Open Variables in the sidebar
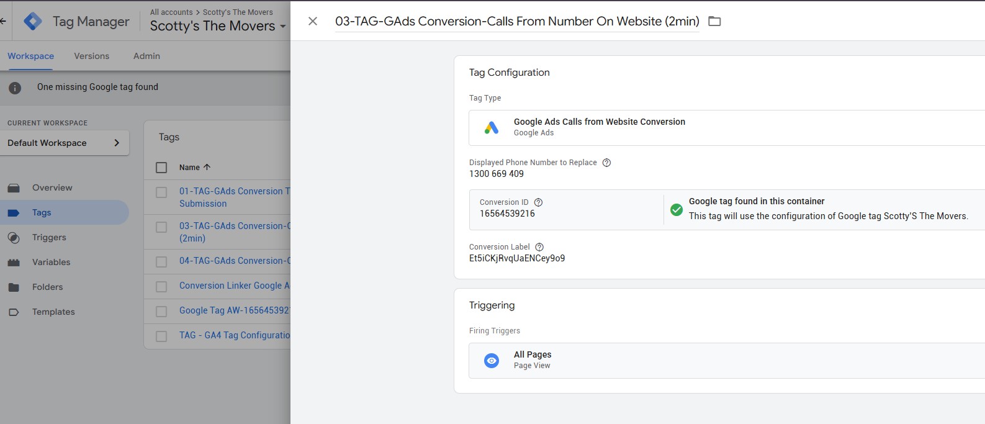 51,262
